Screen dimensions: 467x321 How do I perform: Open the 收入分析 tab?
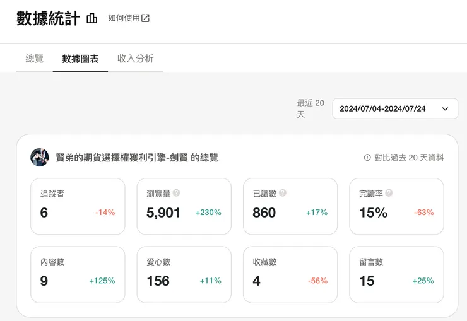pos(136,59)
